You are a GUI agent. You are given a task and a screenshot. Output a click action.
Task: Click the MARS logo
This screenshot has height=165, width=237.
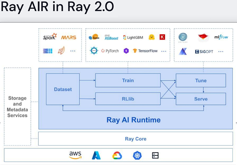(69, 37)
